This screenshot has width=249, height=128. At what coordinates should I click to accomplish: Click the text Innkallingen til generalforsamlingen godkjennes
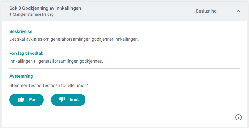point(56,61)
